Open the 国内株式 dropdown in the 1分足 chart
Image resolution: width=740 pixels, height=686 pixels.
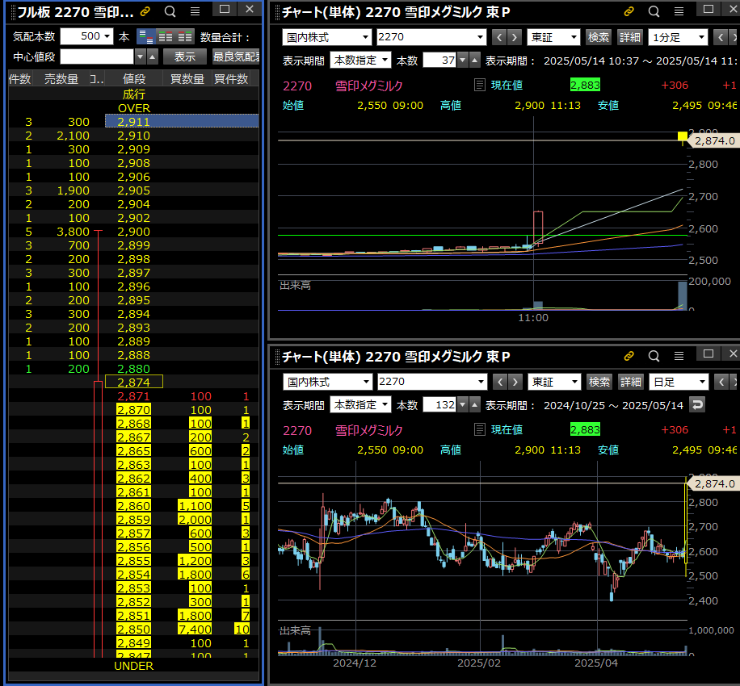click(326, 37)
